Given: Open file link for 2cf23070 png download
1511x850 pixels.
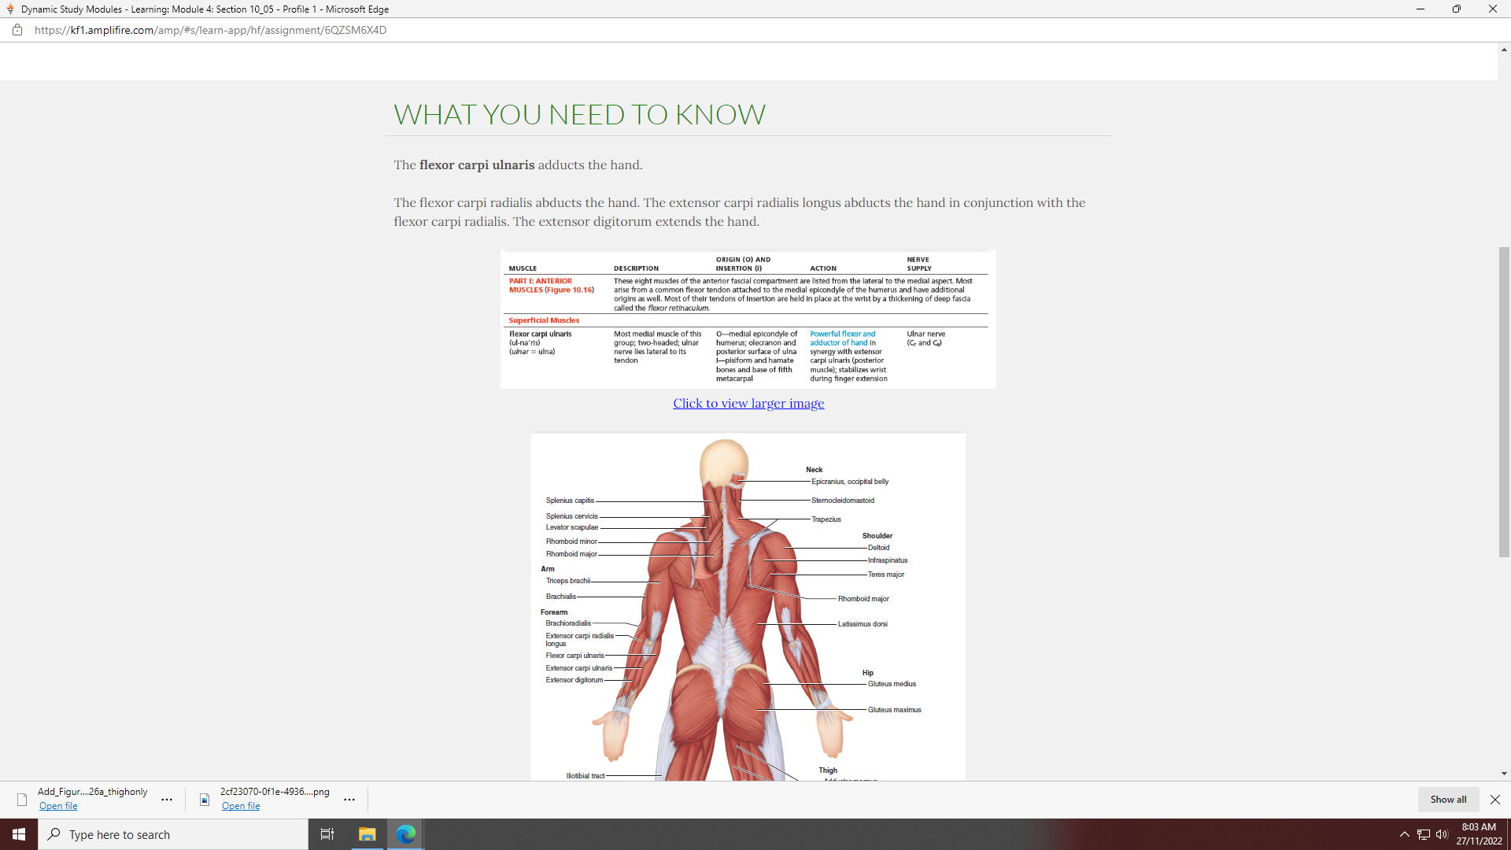Looking at the screenshot, I should click(241, 806).
